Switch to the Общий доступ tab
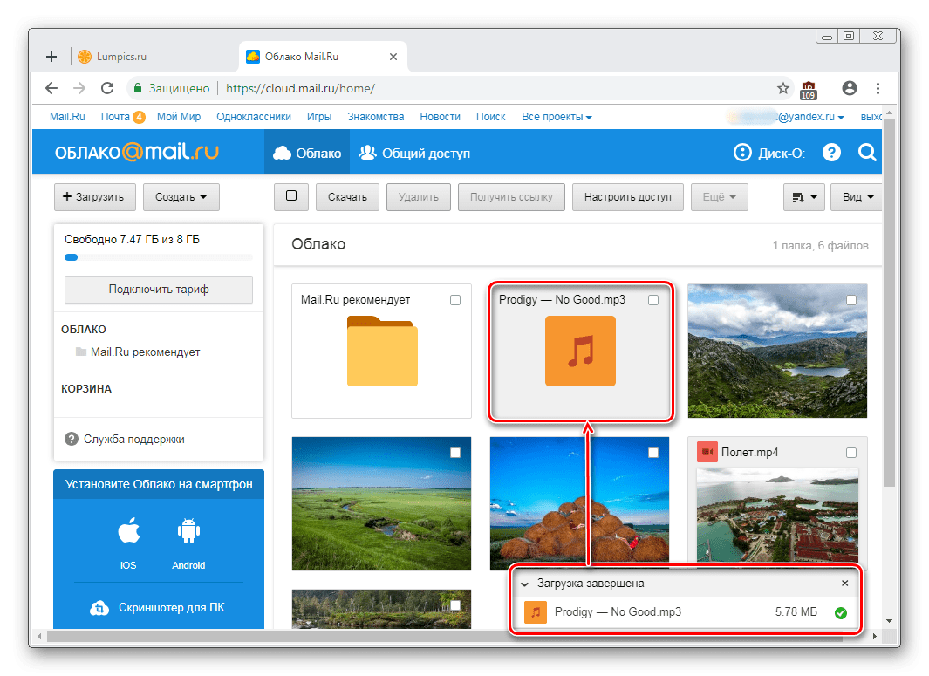The width and height of the screenshot is (929, 676). [415, 153]
